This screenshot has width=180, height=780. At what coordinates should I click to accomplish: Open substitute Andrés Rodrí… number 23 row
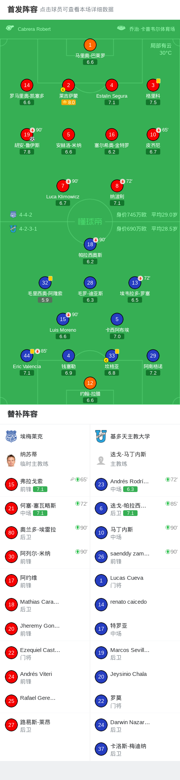click(x=135, y=484)
